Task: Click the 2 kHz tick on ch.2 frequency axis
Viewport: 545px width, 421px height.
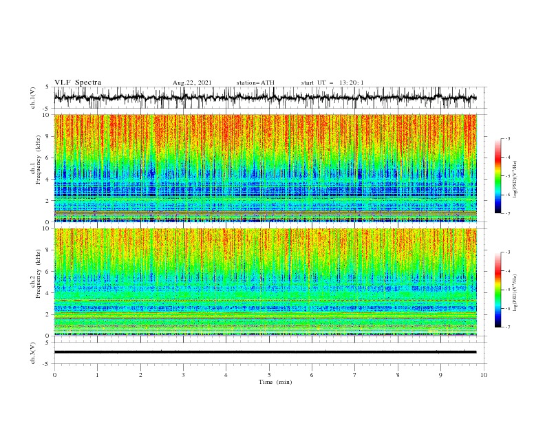Action: click(x=48, y=314)
